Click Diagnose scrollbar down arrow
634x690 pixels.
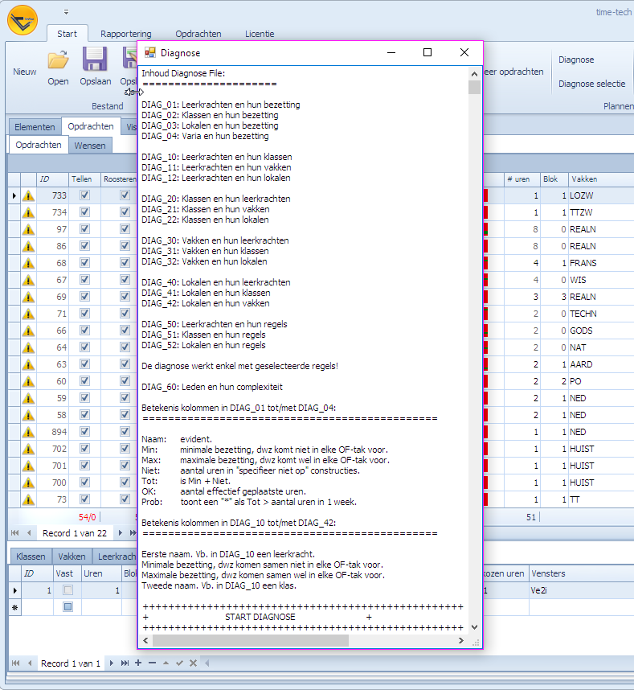tap(474, 627)
